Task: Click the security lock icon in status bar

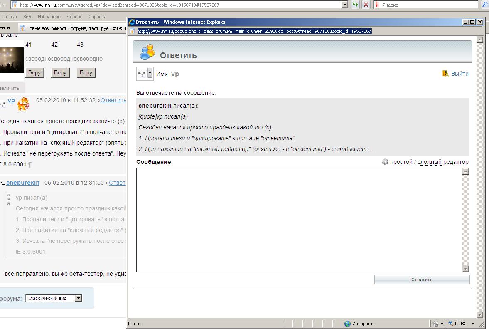Action: pos(436,324)
